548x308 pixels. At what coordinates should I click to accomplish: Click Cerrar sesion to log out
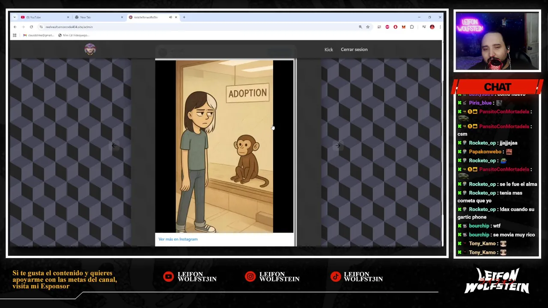pyautogui.click(x=354, y=50)
